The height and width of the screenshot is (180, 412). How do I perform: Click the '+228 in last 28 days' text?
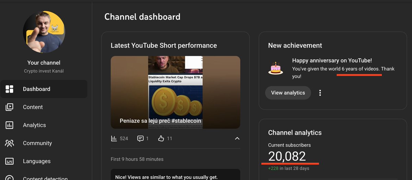pyautogui.click(x=289, y=168)
